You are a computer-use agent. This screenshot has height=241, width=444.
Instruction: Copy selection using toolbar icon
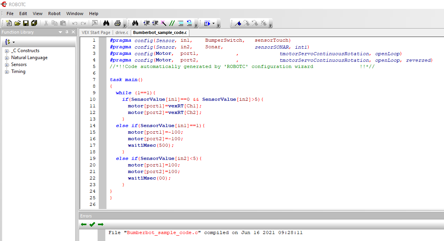click(55, 23)
